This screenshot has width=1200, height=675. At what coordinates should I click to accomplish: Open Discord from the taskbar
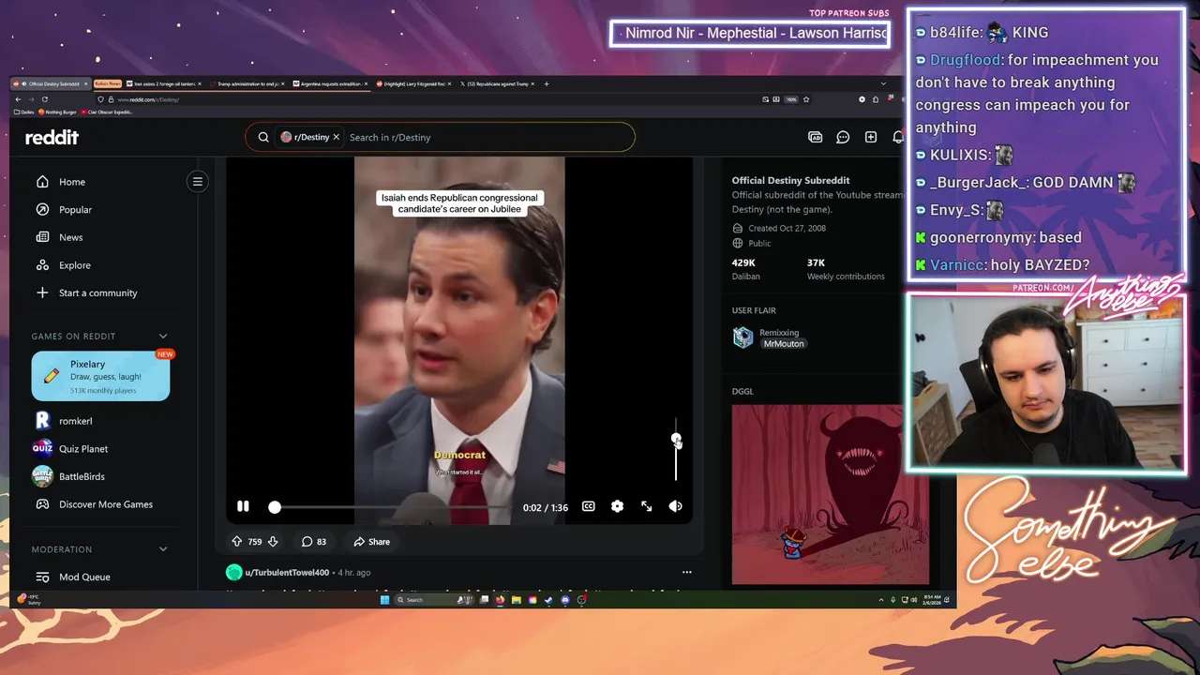(x=565, y=600)
